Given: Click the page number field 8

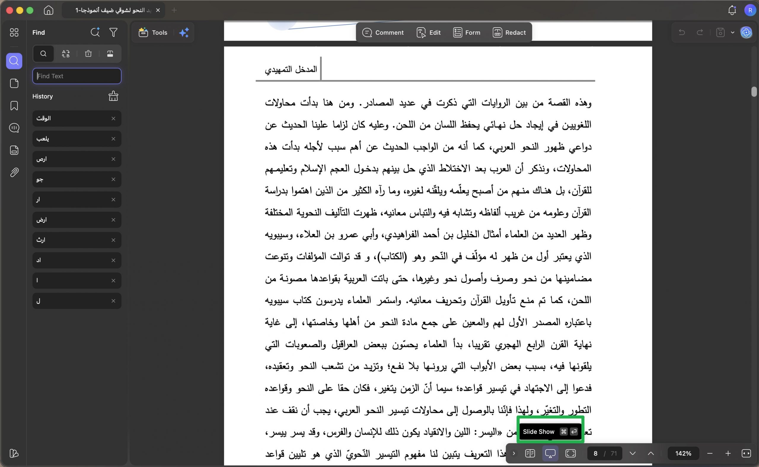Looking at the screenshot, I should click(x=595, y=453).
